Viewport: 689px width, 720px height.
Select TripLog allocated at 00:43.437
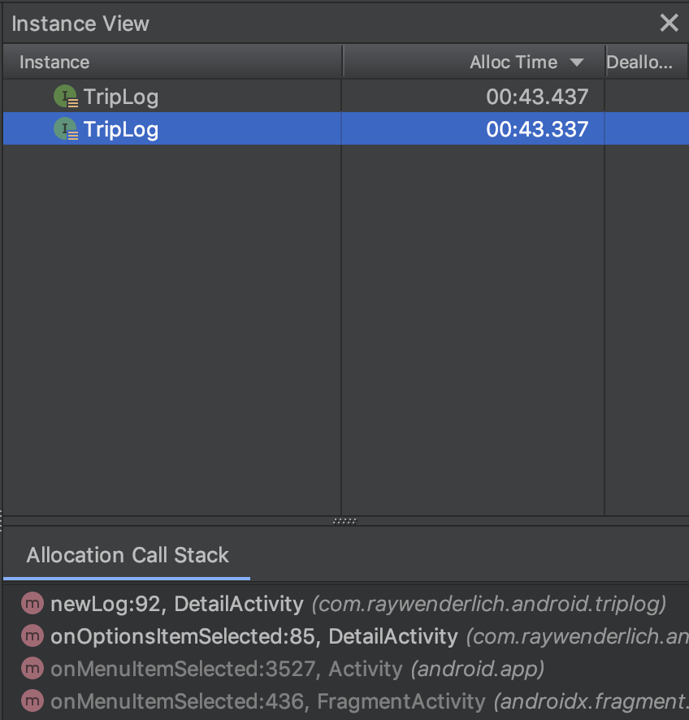pos(121,98)
